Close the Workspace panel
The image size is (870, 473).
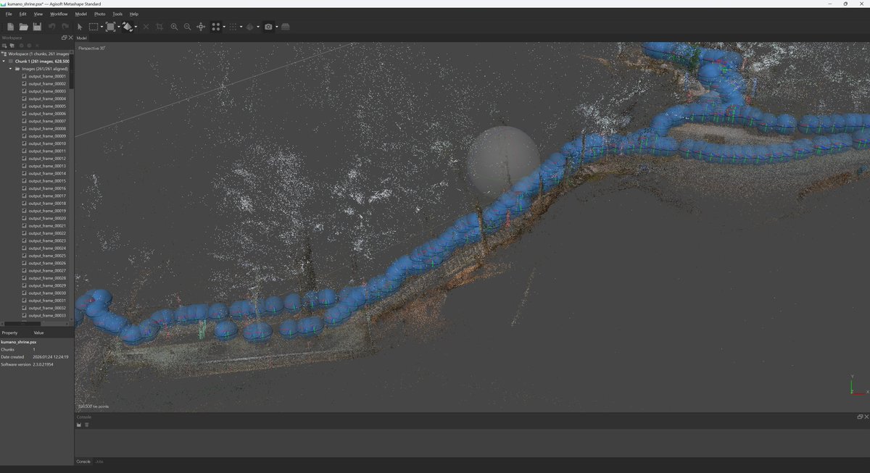point(70,38)
